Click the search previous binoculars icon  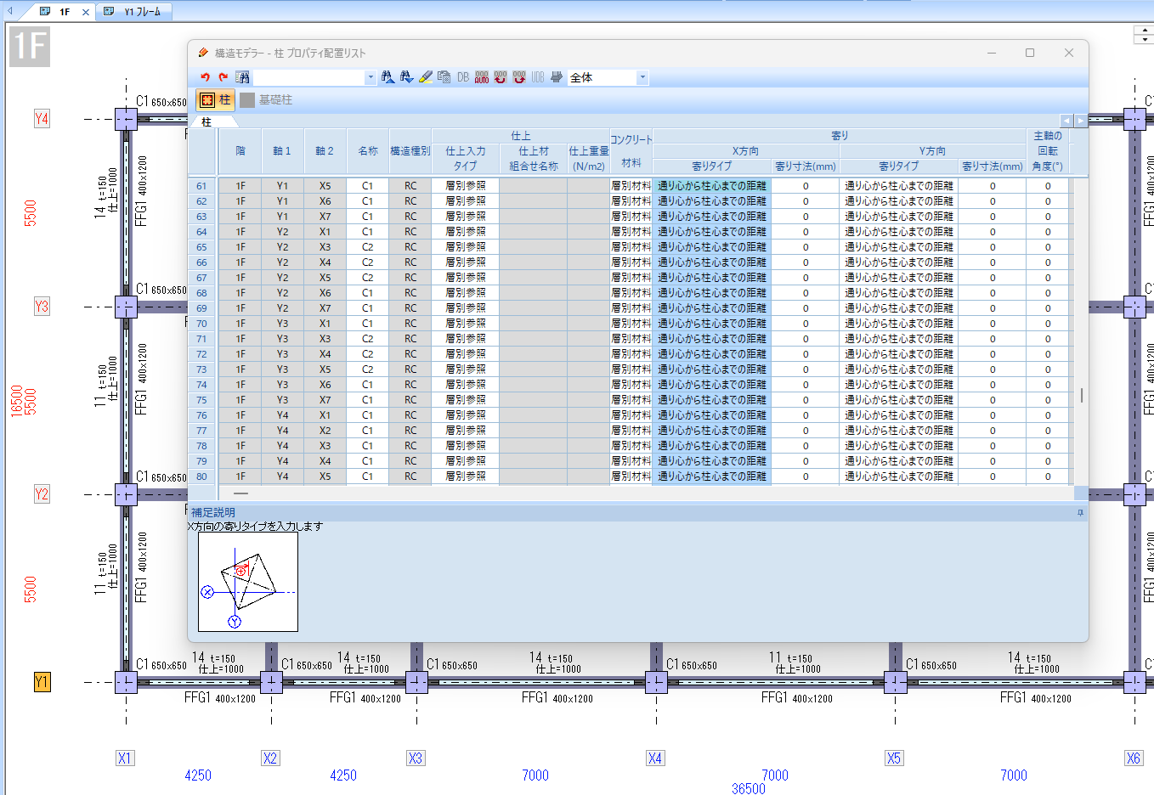(x=387, y=77)
